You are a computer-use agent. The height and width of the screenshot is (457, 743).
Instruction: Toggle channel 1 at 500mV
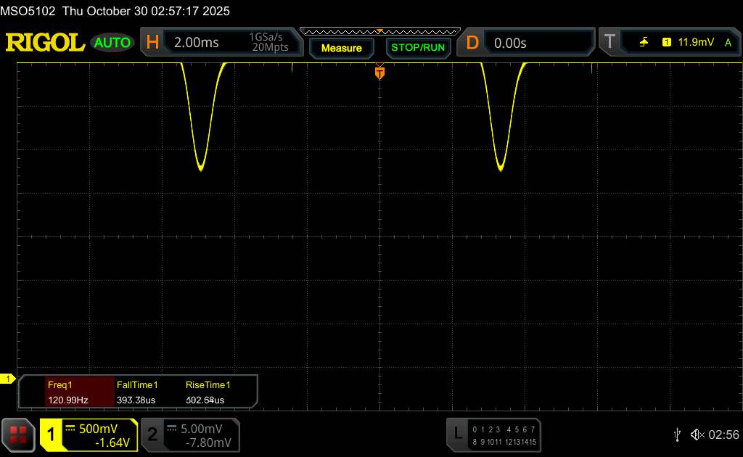coord(89,435)
